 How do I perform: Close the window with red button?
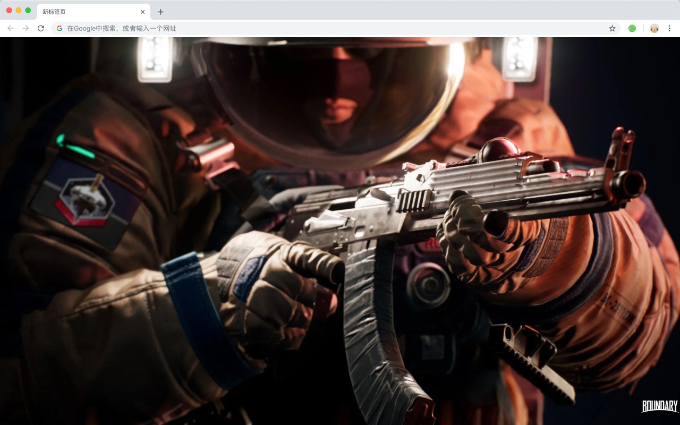point(9,10)
